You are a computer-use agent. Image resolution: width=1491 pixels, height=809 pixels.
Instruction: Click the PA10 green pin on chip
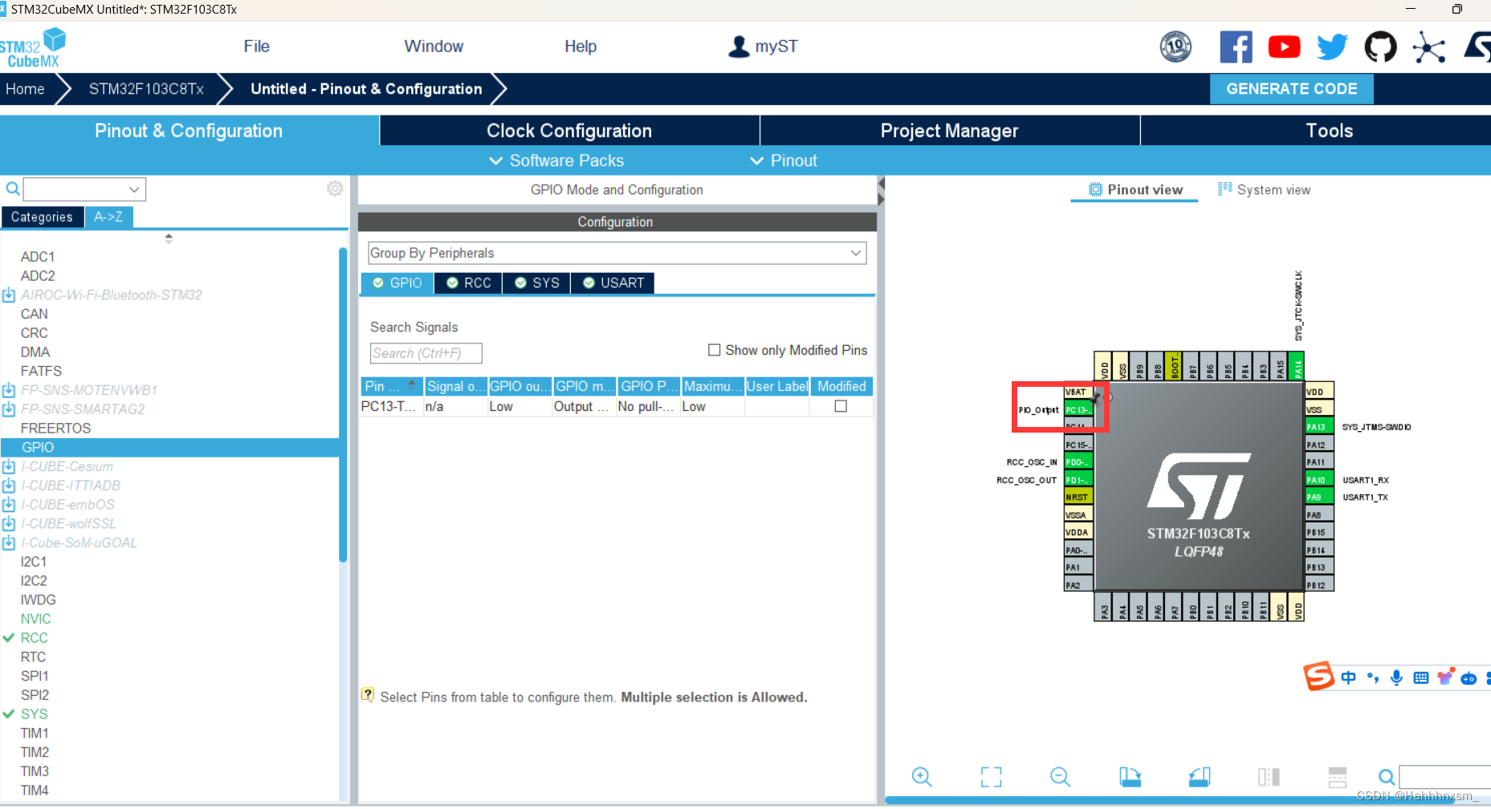pyautogui.click(x=1319, y=480)
